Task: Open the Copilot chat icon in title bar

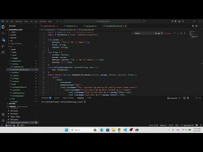Action: click(144, 21)
